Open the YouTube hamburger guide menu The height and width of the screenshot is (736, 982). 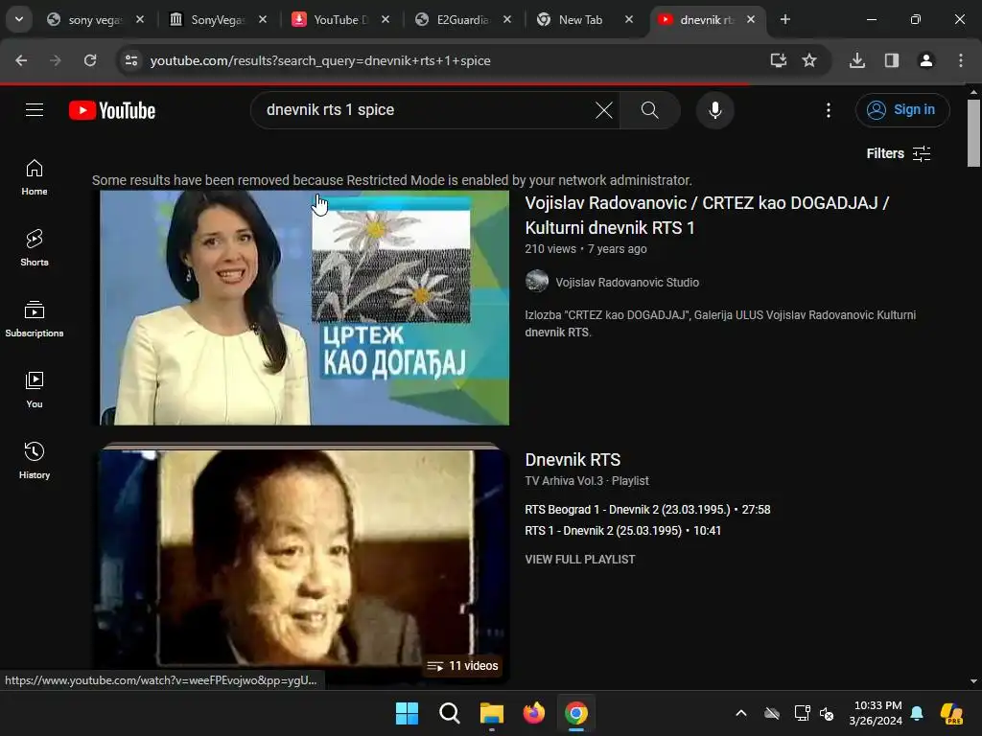pyautogui.click(x=35, y=110)
